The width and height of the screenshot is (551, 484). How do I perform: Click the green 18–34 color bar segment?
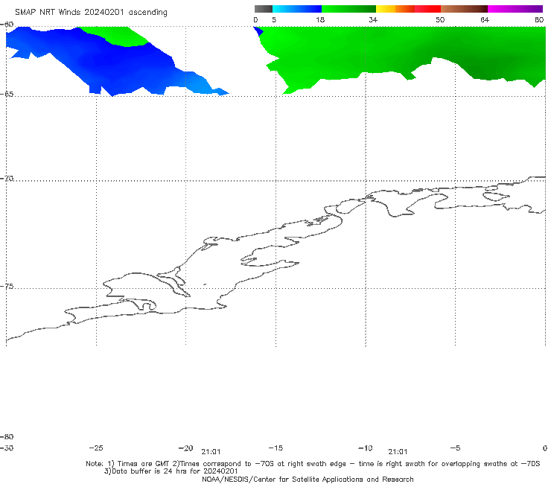point(348,9)
